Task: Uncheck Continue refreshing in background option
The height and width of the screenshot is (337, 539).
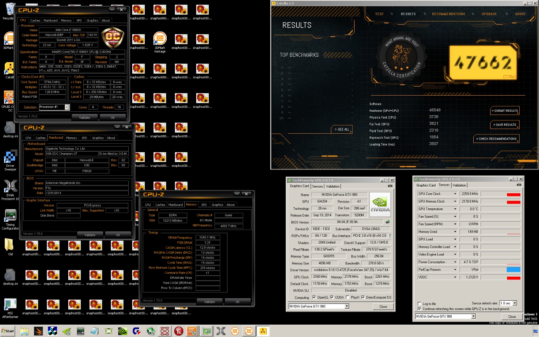Action: pyautogui.click(x=419, y=309)
